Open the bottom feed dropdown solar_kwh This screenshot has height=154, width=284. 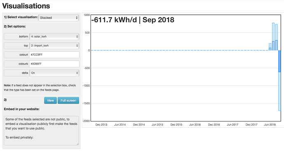pos(54,37)
